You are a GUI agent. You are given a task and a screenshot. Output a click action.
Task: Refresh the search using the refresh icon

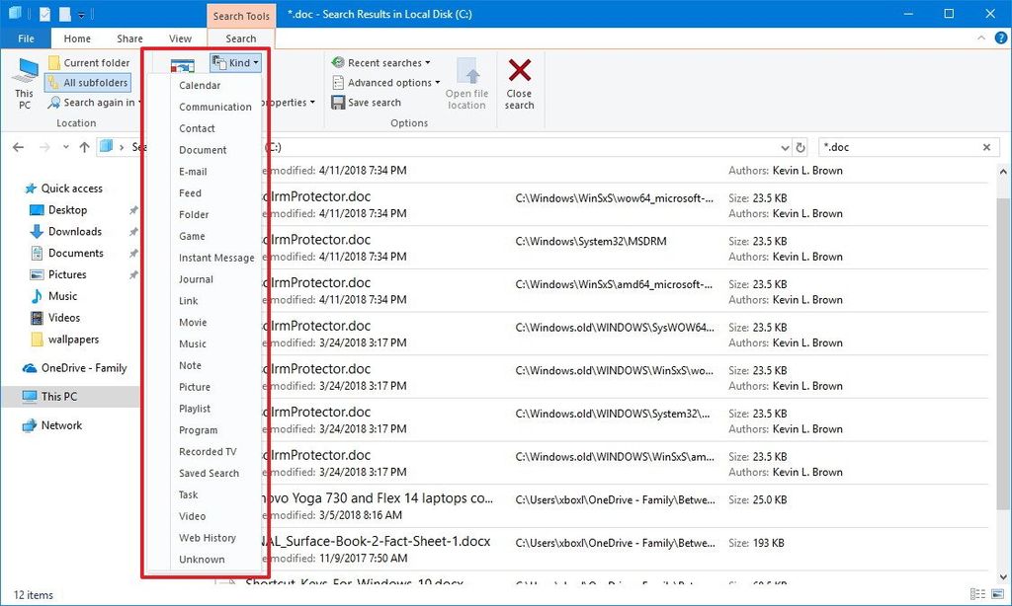coord(801,146)
